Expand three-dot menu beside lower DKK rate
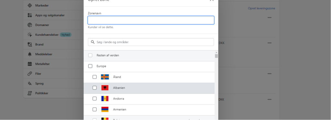Viewport: 331px width, 120px height. (x=269, y=99)
